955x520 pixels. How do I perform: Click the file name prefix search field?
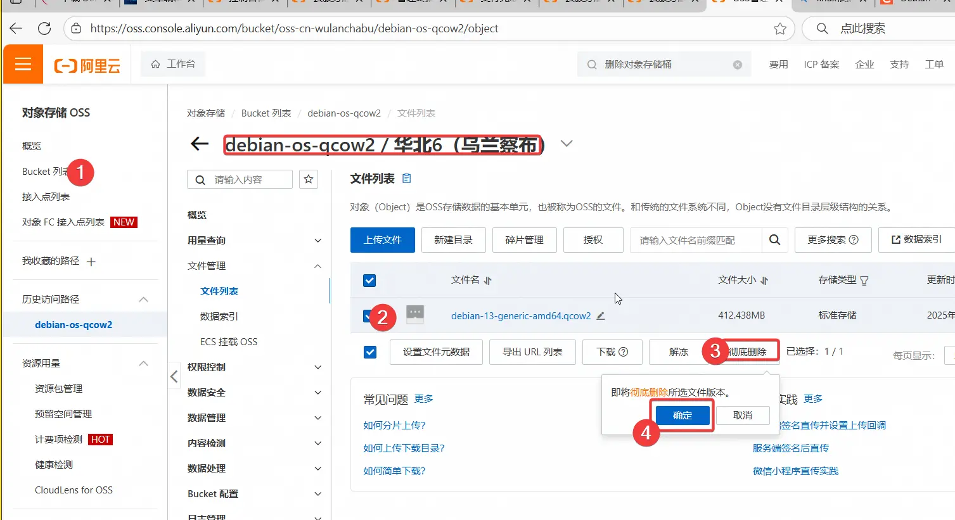click(x=695, y=240)
